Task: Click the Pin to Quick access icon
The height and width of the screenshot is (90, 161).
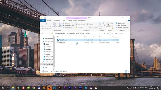Action: point(46,24)
